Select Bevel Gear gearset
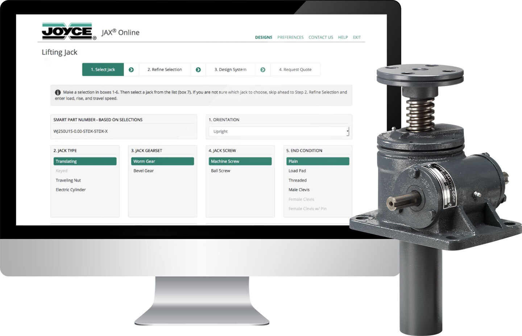 [144, 171]
